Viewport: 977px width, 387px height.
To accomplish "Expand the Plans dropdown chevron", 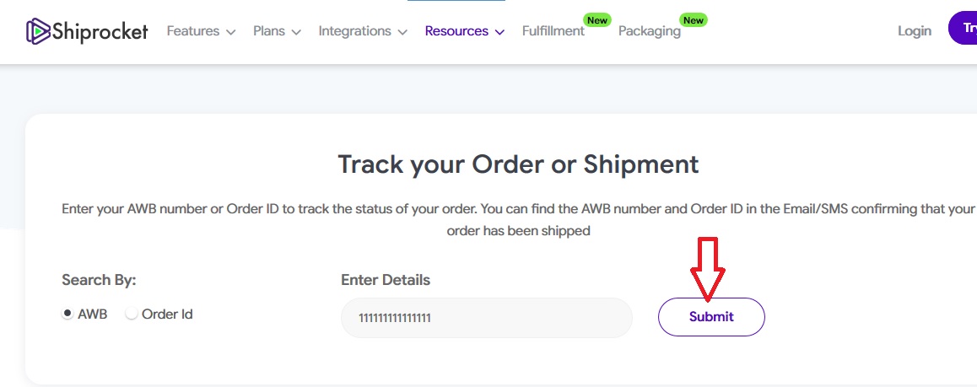I will [296, 32].
